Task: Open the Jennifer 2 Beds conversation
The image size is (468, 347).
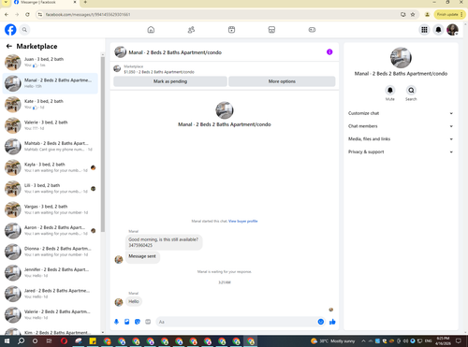Action: point(51,272)
